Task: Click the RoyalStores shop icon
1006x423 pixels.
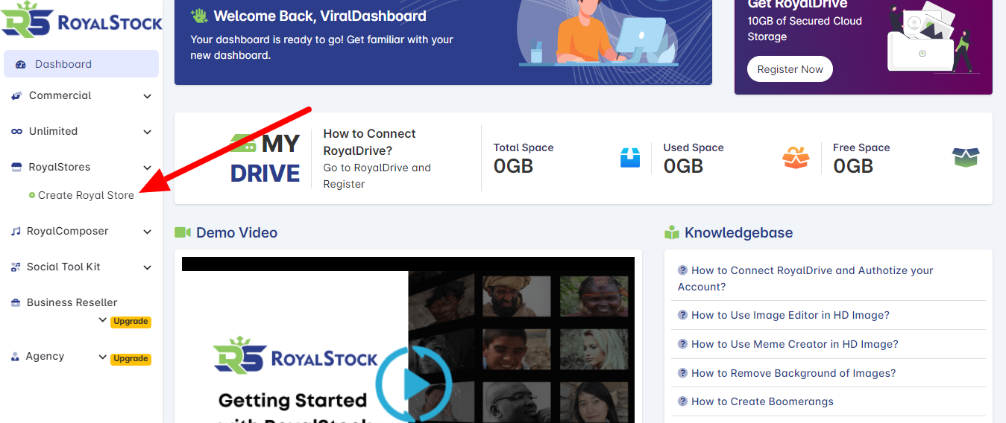Action: point(16,168)
